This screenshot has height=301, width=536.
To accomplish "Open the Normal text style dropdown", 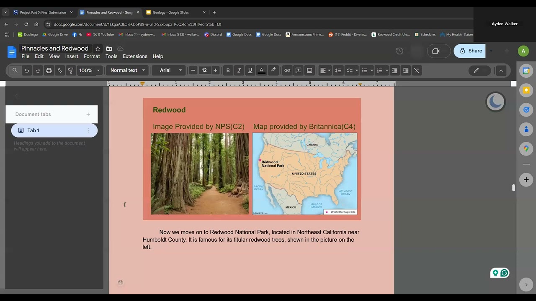I will (128, 70).
